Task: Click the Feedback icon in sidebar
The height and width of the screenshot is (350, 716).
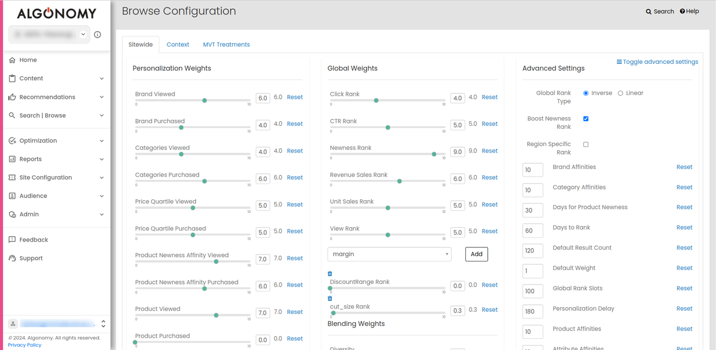Action: [12, 240]
